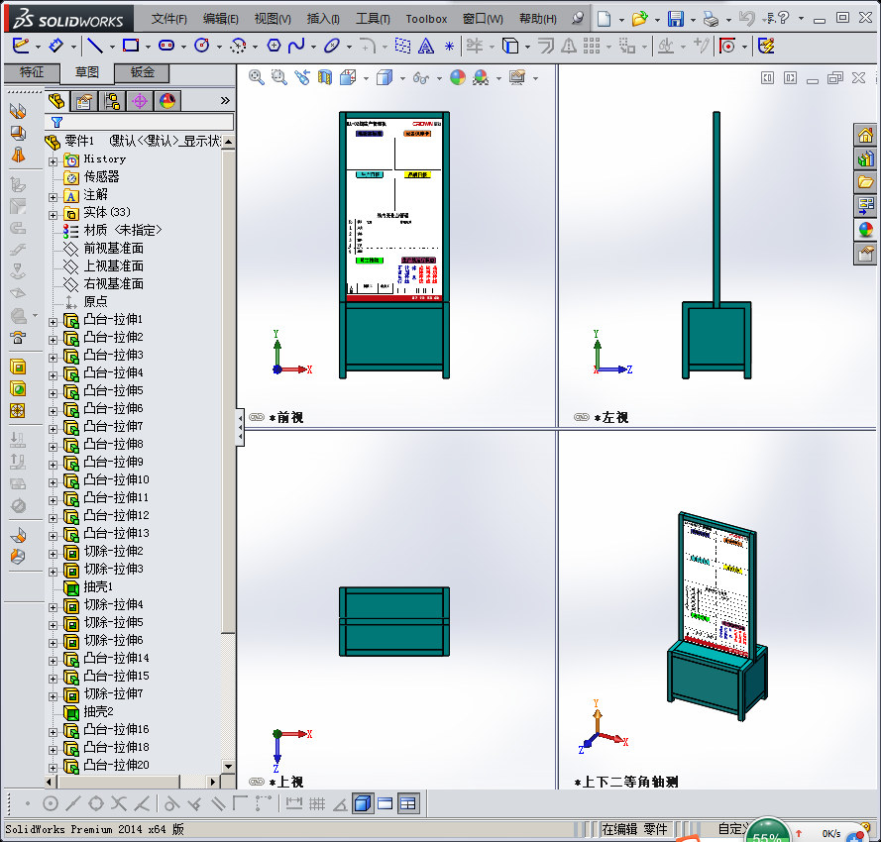Viewport: 881px width, 842px height.
Task: Open the Design Library task pane
Action: tap(865, 158)
